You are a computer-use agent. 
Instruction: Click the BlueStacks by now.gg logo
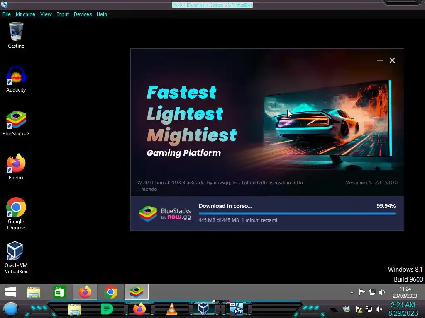click(165, 214)
